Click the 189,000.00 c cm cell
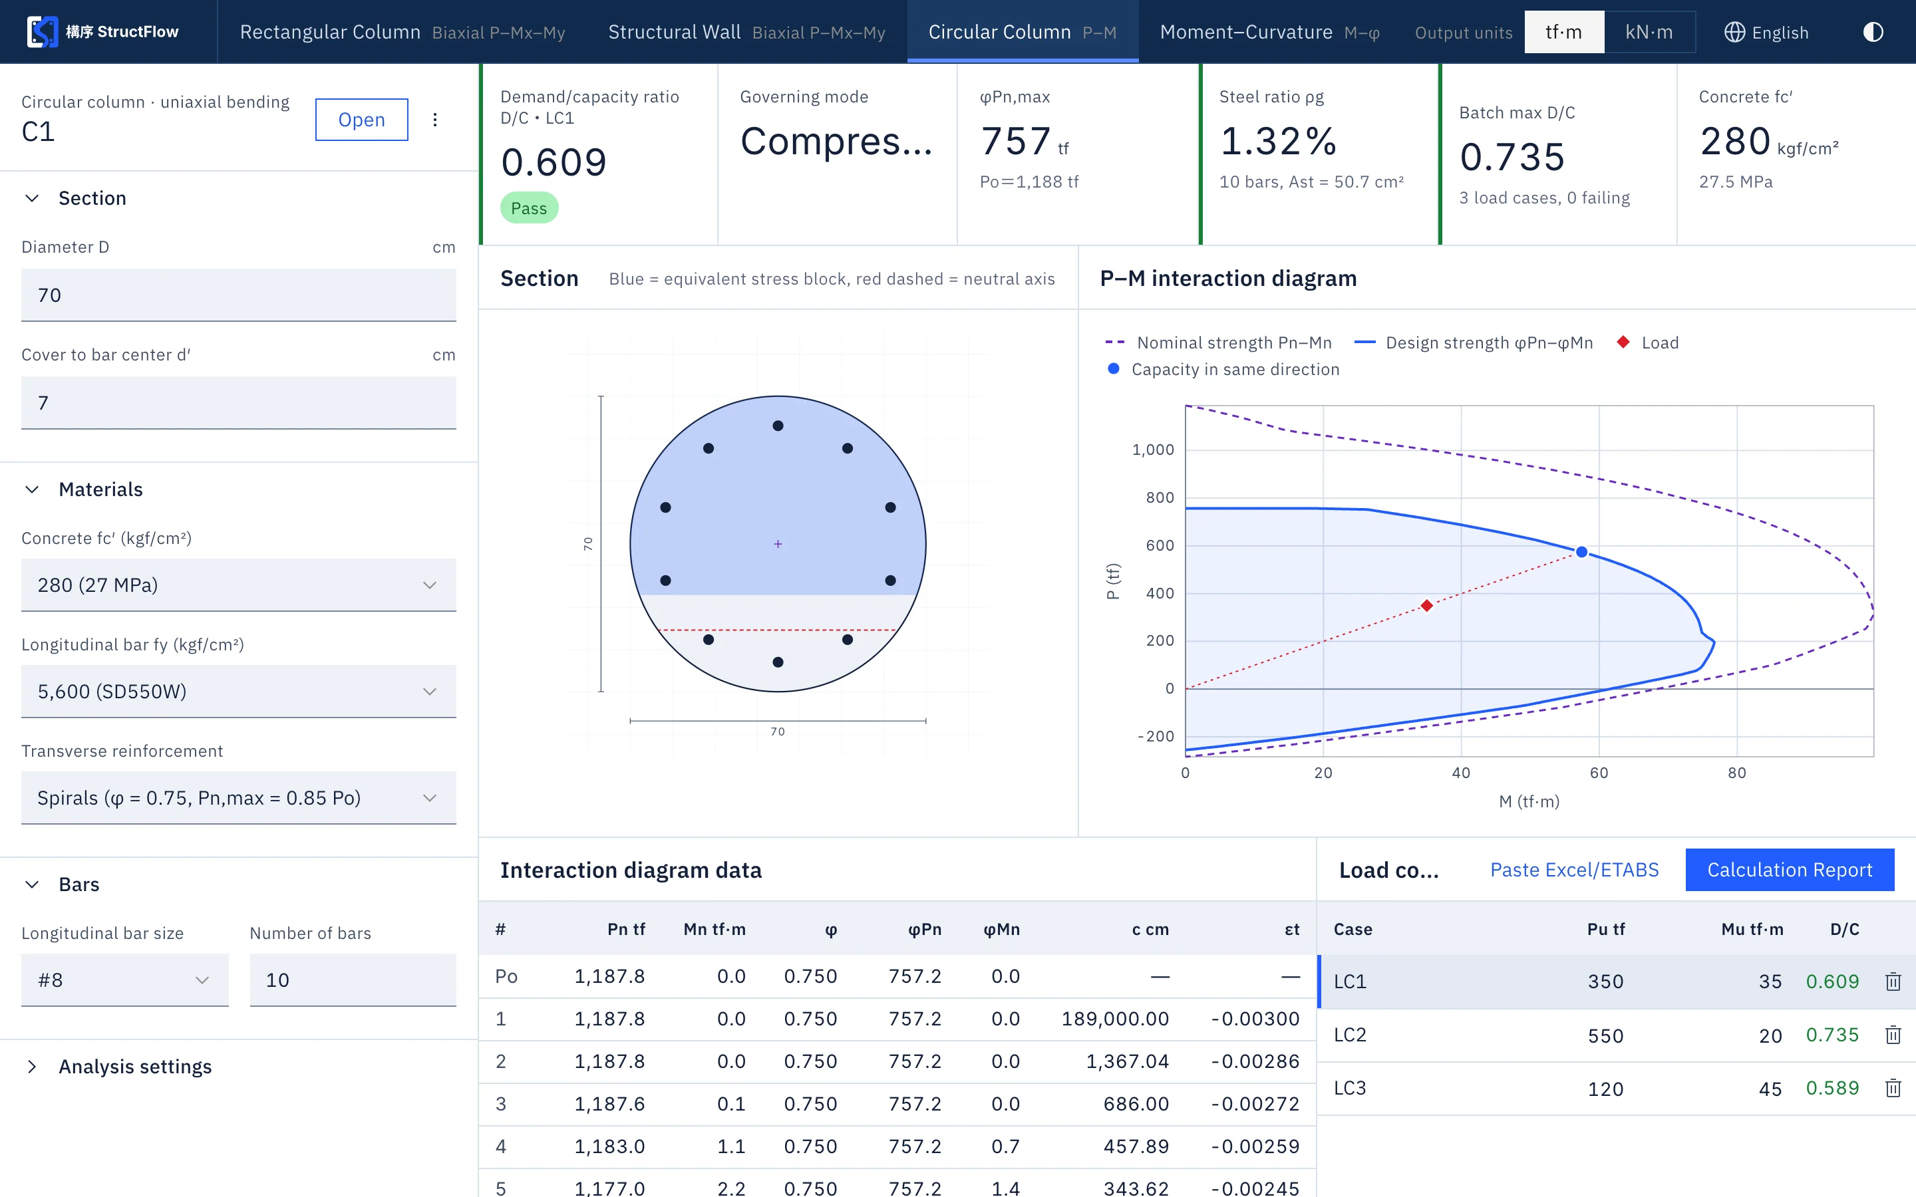The width and height of the screenshot is (1916, 1197). pyautogui.click(x=1115, y=1019)
